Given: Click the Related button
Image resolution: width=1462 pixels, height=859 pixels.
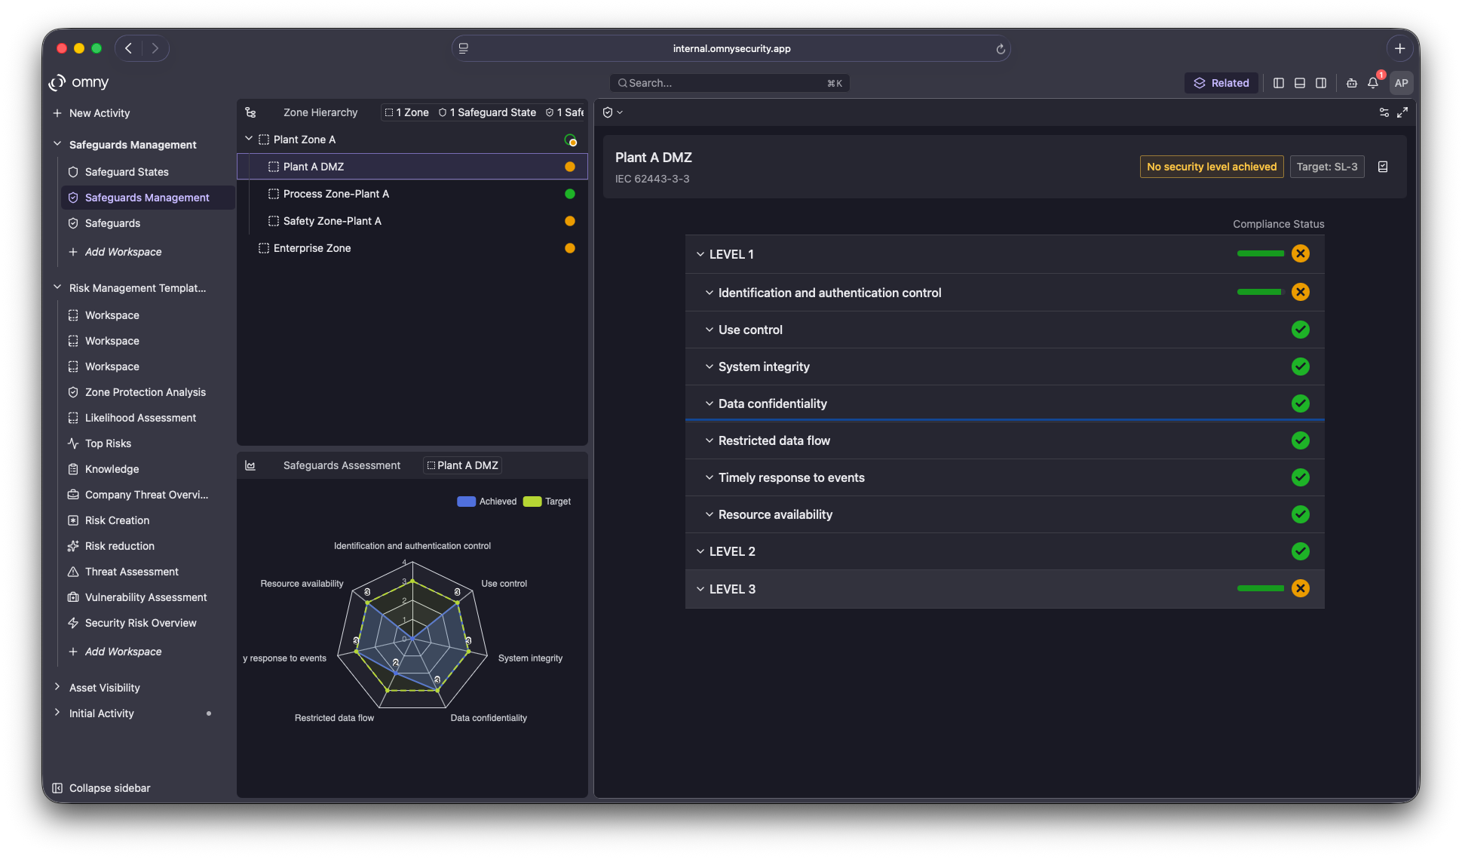Looking at the screenshot, I should 1221,83.
